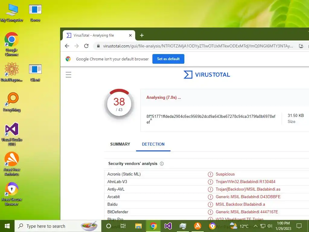Switch to the SUMMARY tab
The width and height of the screenshot is (309, 232).
point(120,144)
